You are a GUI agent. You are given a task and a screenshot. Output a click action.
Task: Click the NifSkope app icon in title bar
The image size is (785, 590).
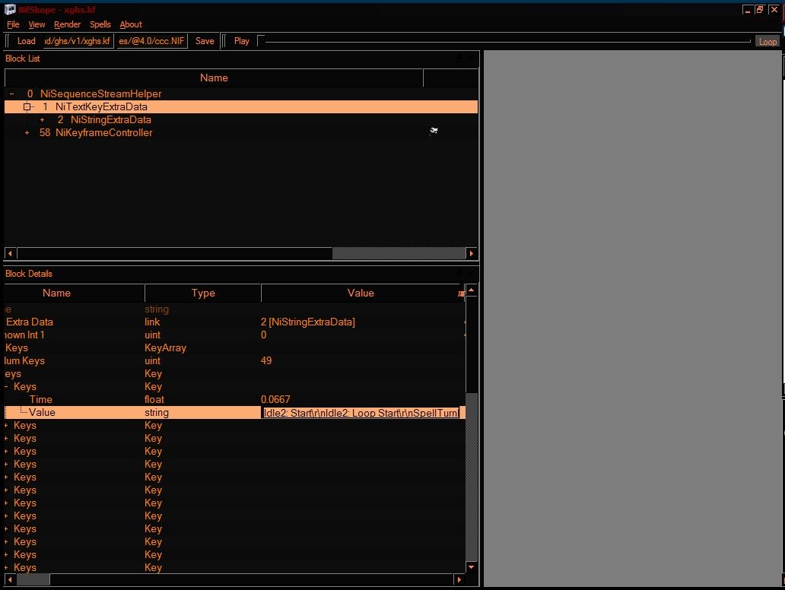click(10, 10)
